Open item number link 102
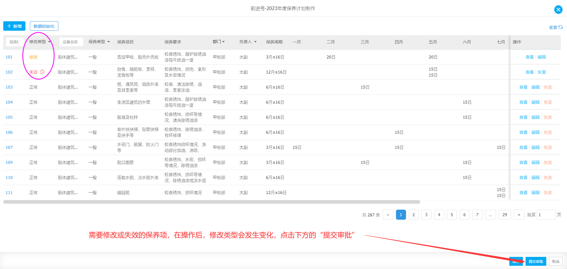The width and height of the screenshot is (567, 269). pos(9,72)
